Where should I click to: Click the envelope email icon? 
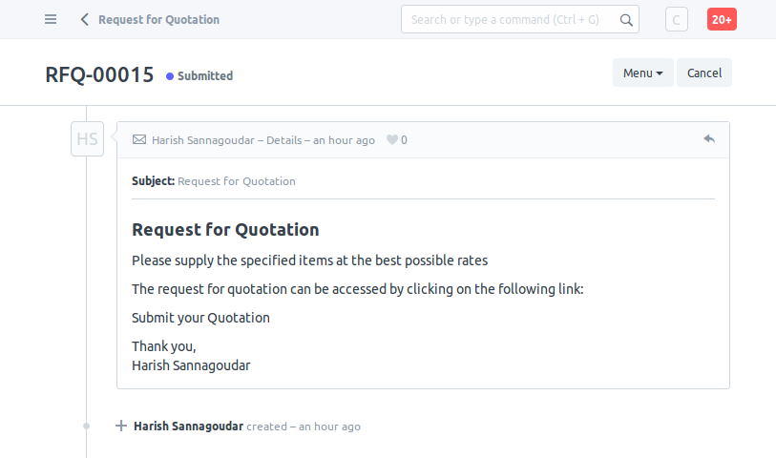coord(139,140)
